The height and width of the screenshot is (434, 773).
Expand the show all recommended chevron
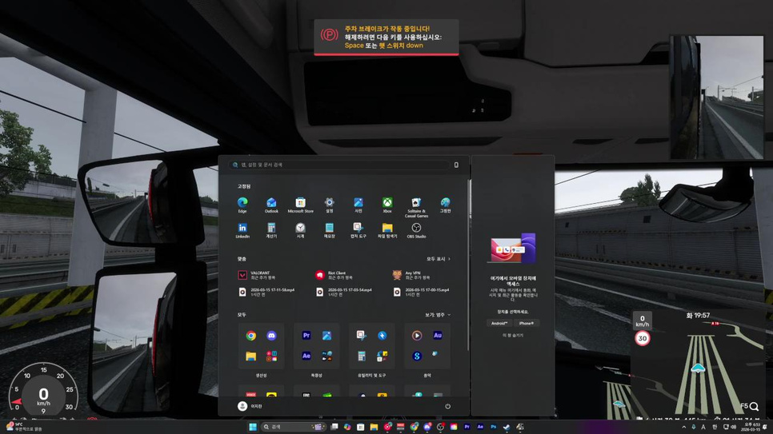[439, 259]
